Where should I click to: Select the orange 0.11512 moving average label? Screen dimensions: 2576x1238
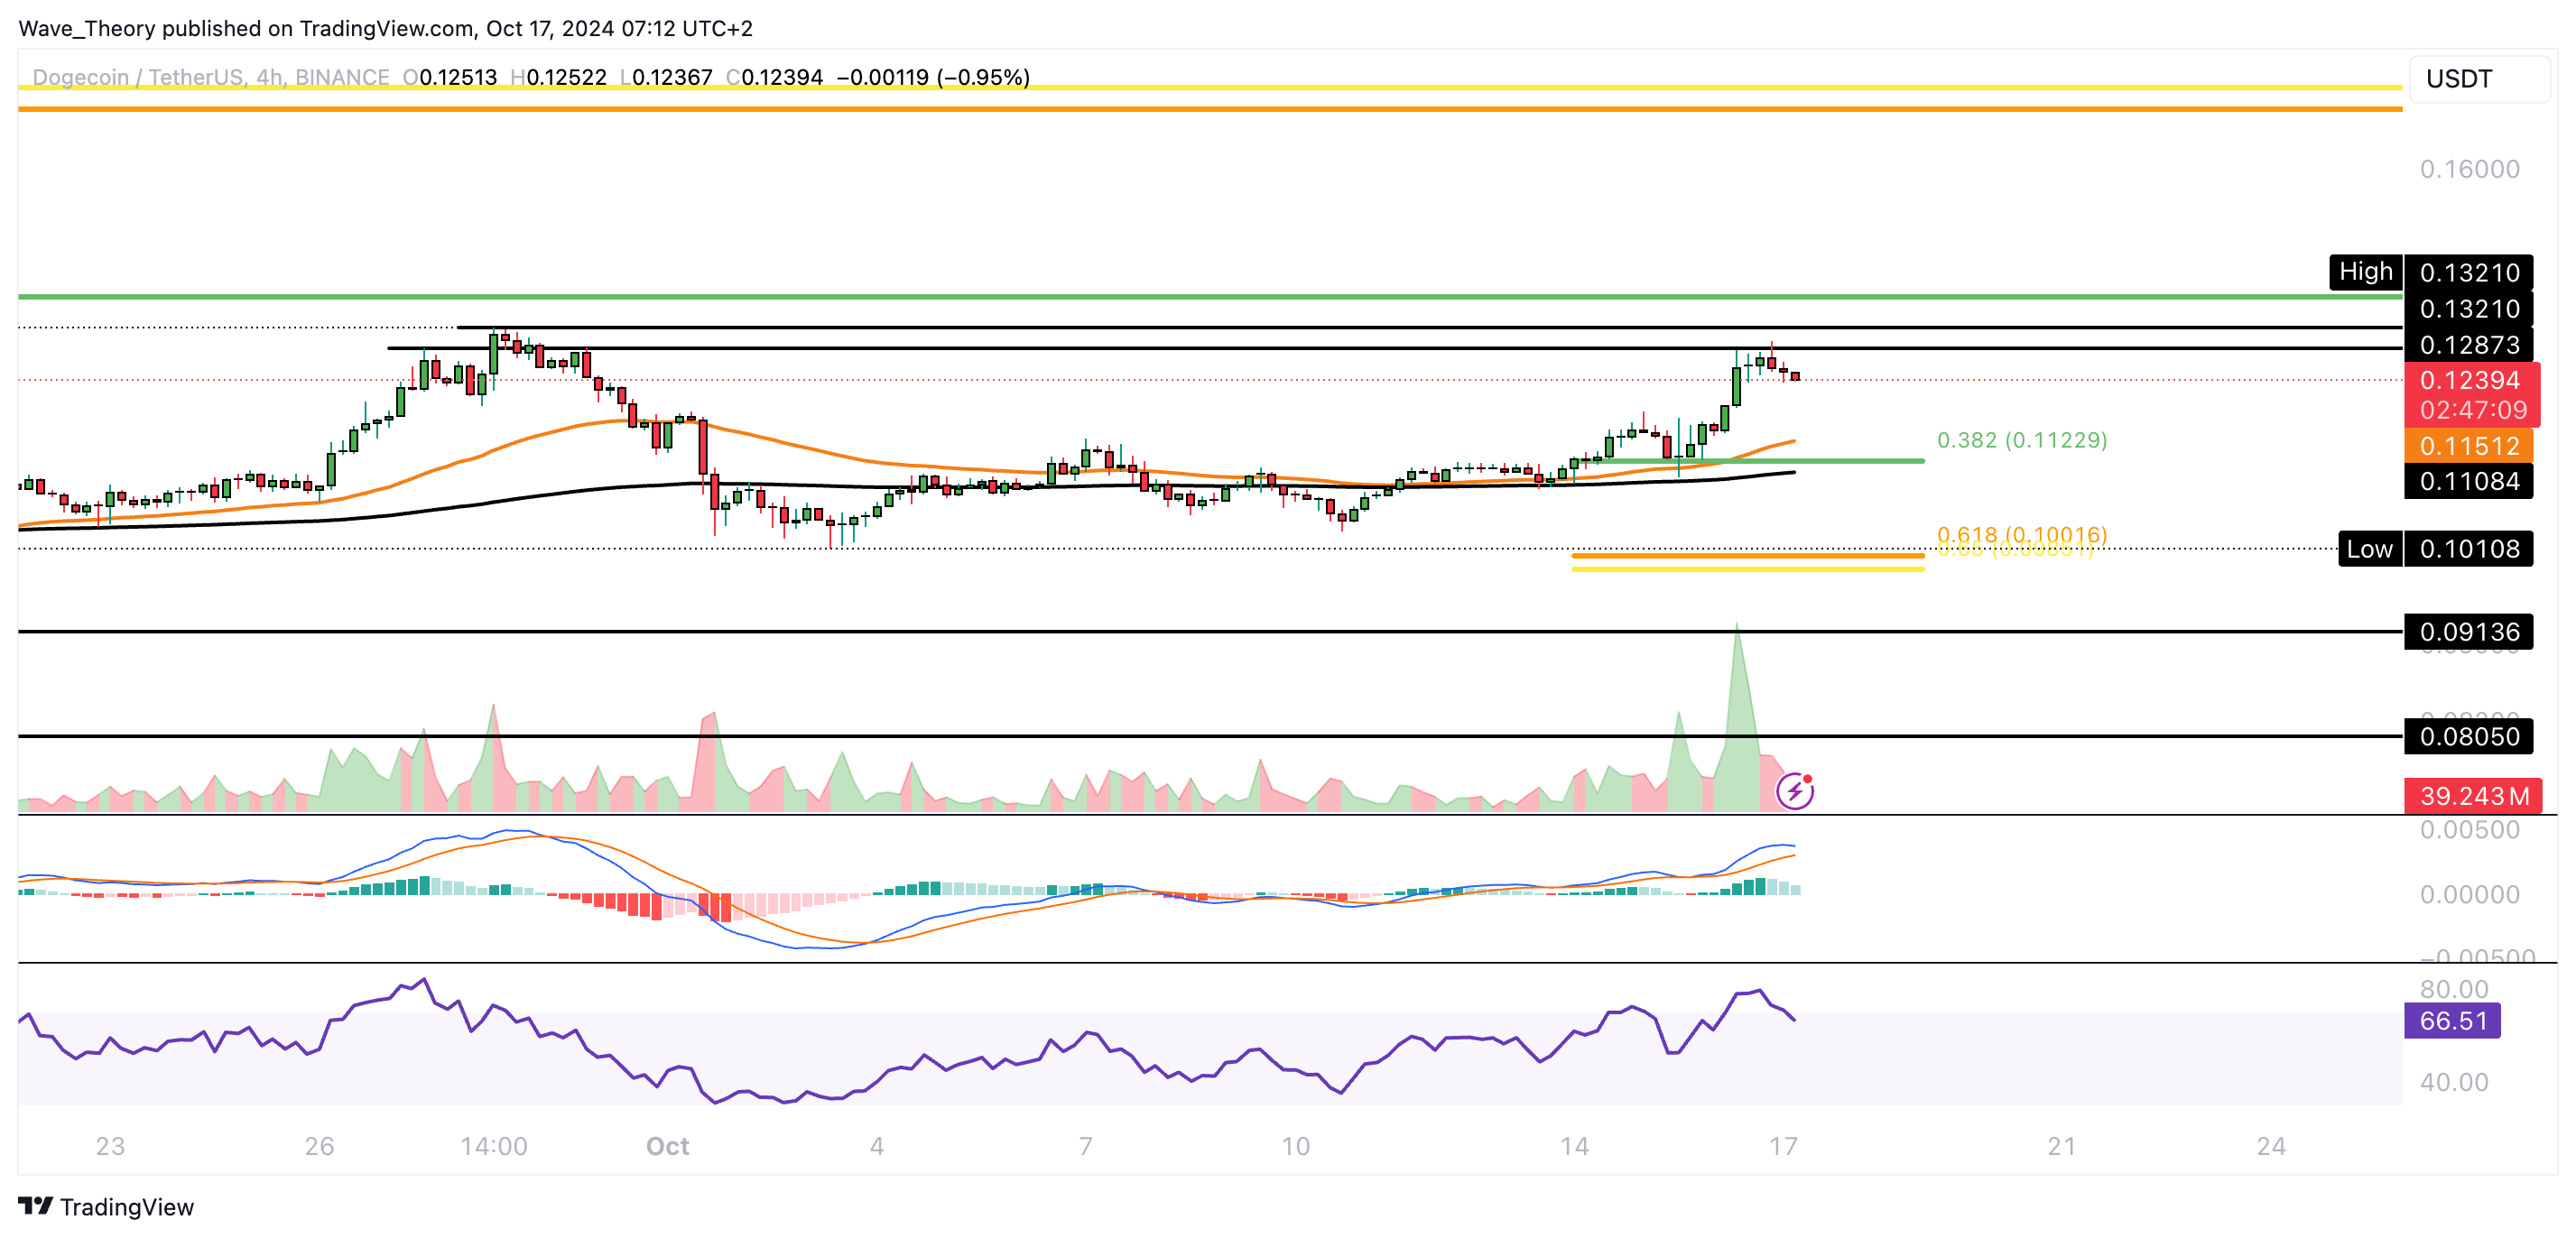2468,446
